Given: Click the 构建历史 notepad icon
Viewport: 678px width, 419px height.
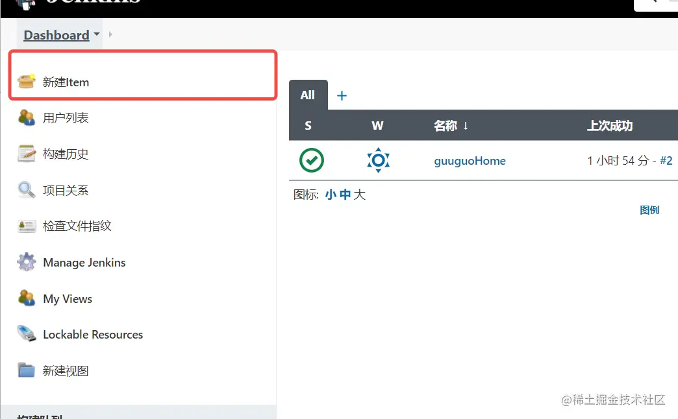Looking at the screenshot, I should click(x=26, y=153).
